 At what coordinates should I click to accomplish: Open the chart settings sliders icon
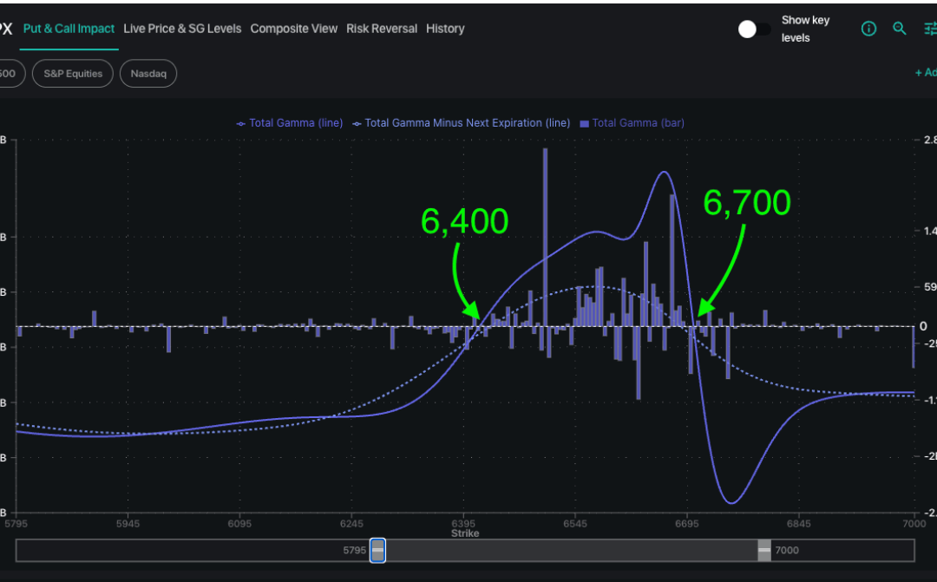click(x=931, y=29)
